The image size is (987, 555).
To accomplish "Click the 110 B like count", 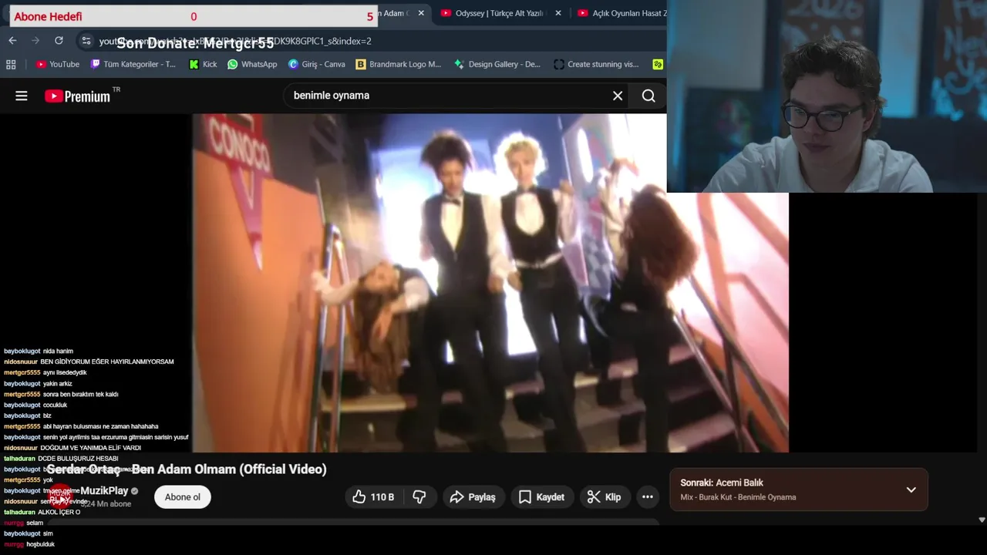I will 382,497.
